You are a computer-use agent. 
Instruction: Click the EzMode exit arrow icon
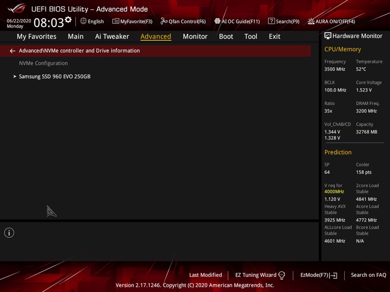pos(333,275)
